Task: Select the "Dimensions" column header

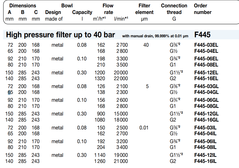Action: (x=23, y=6)
